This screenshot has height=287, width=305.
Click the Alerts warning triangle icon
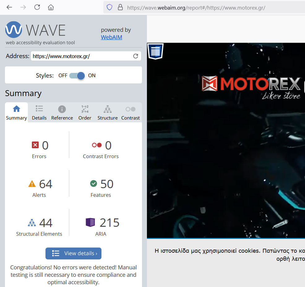pyautogui.click(x=33, y=184)
